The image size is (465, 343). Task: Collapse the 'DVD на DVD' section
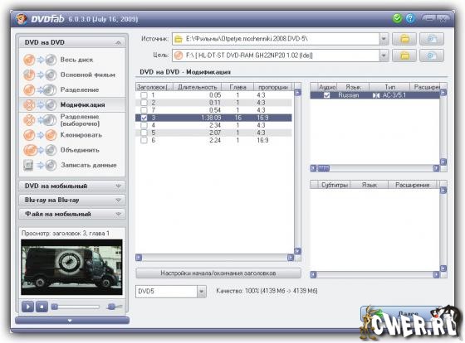pyautogui.click(x=118, y=42)
